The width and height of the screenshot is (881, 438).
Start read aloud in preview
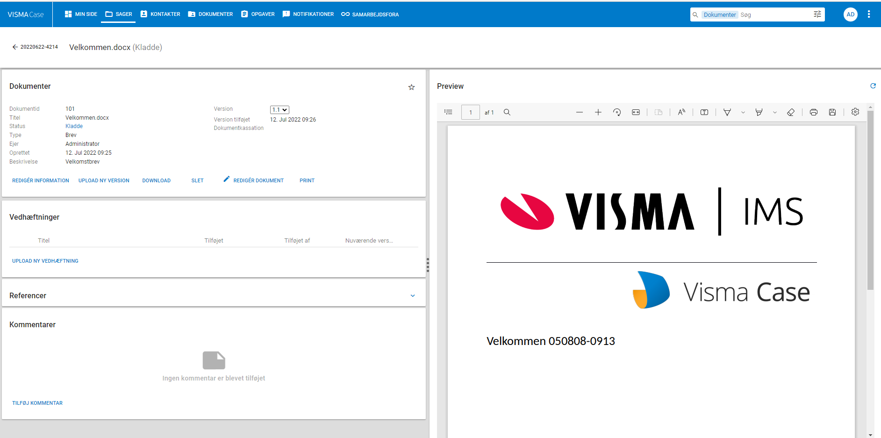point(681,112)
